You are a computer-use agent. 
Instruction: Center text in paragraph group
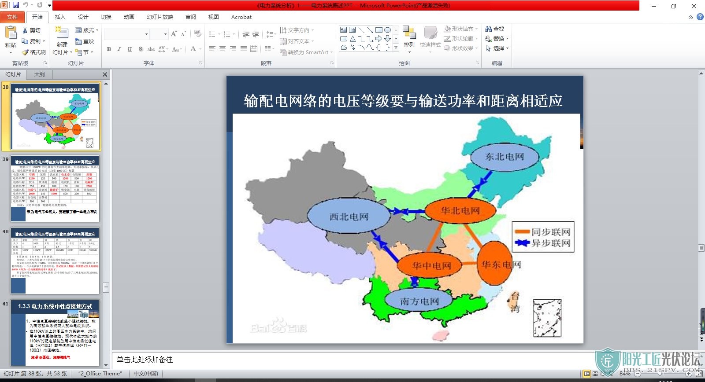[223, 49]
